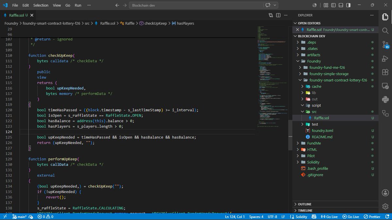Screen dimensions: 392x220
Task: Expand the .deps folder
Action: pos(336,42)
